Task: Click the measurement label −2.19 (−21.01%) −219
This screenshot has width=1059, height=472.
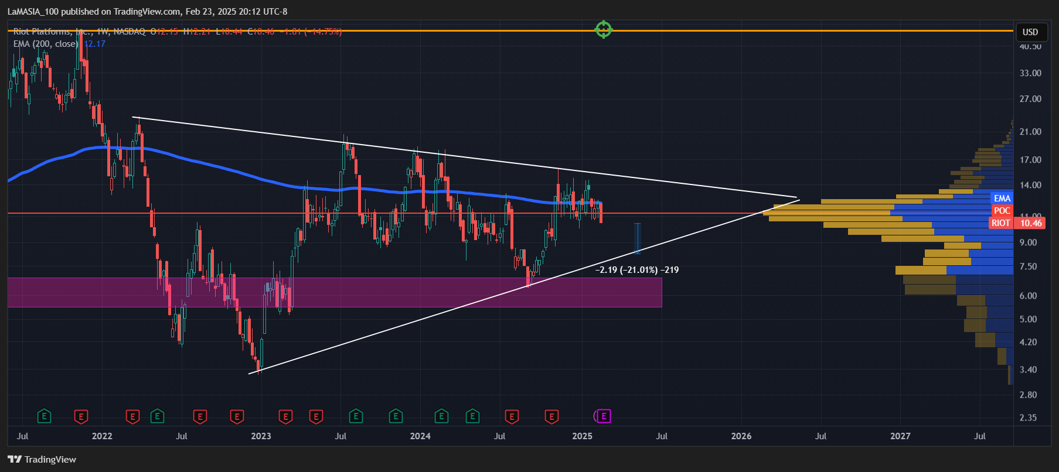Action: [637, 270]
